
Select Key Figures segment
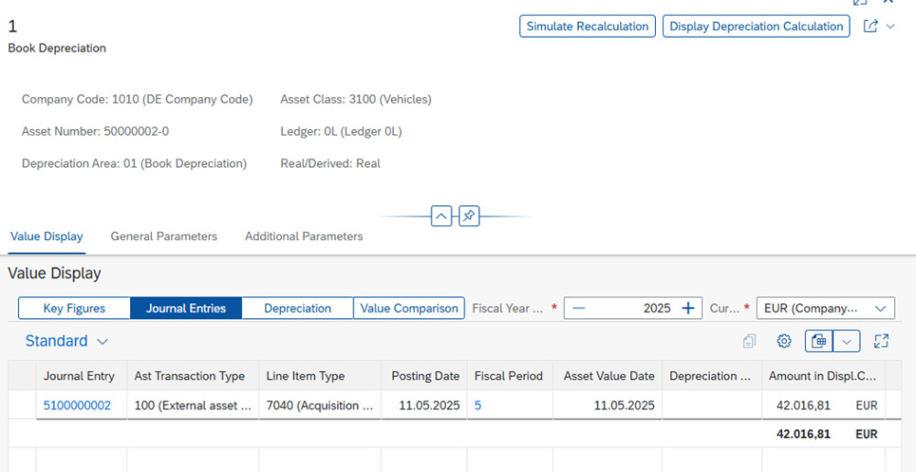click(74, 308)
